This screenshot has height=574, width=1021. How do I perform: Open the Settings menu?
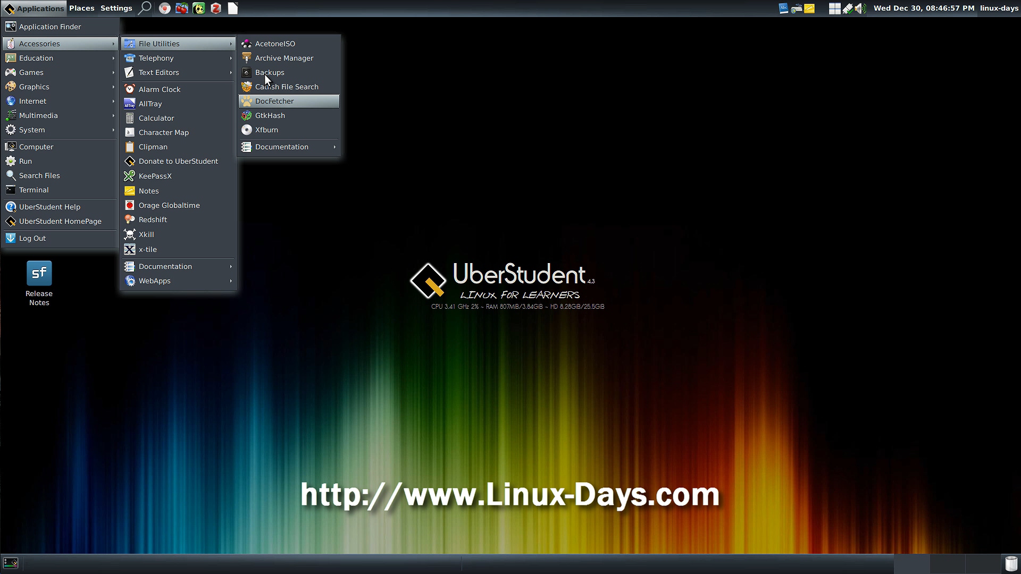pyautogui.click(x=116, y=8)
